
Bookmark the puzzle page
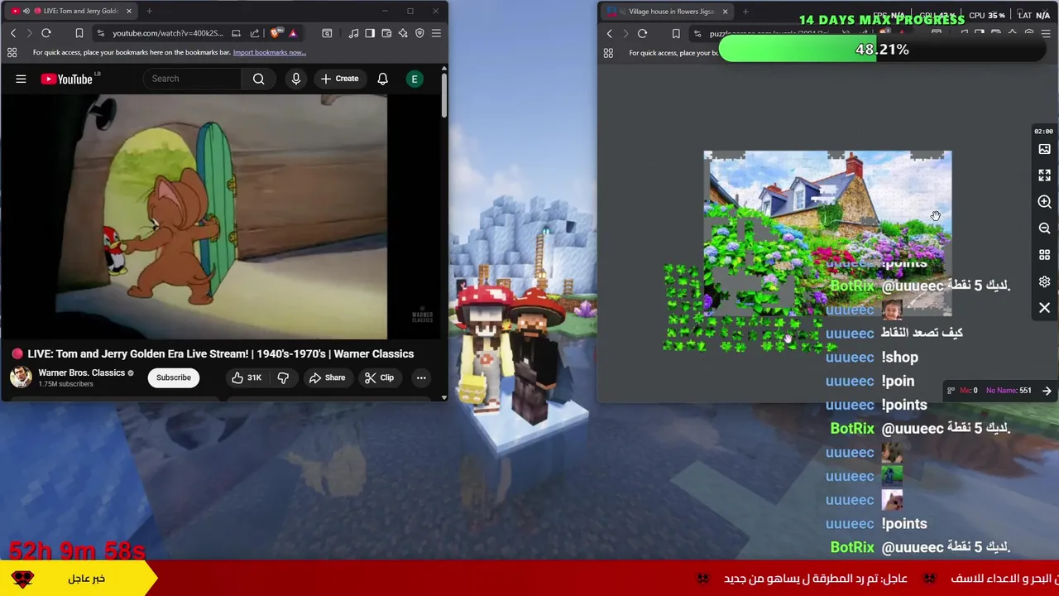tap(676, 34)
